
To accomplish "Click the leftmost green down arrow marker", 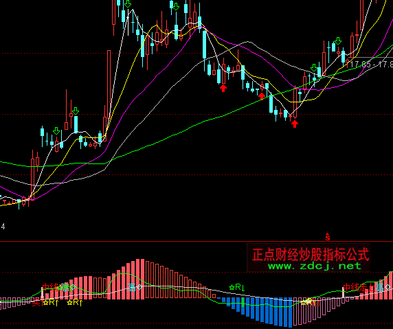I will click(x=56, y=131).
